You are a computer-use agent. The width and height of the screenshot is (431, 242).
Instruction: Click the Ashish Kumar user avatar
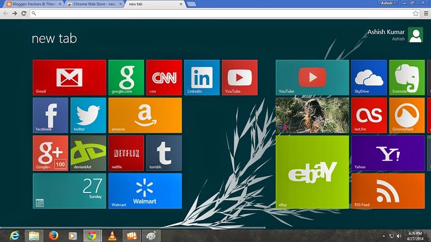pyautogui.click(x=415, y=35)
